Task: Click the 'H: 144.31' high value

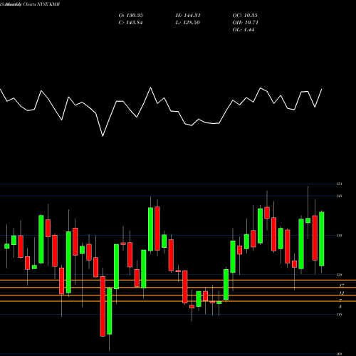Action: pos(188,16)
